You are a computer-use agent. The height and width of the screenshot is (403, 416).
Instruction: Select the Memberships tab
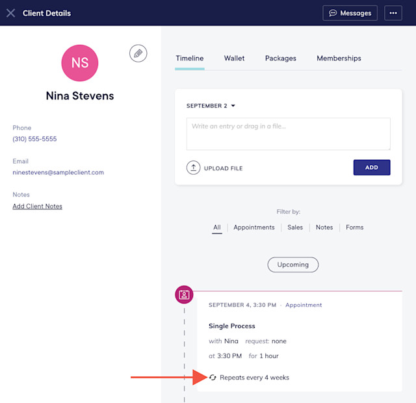tap(339, 58)
